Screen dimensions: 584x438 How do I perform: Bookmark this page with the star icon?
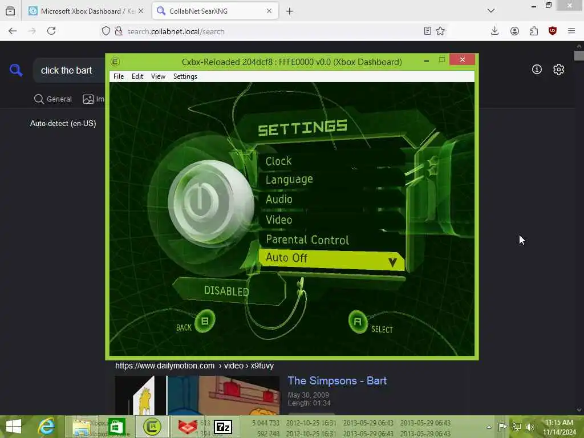pyautogui.click(x=440, y=31)
